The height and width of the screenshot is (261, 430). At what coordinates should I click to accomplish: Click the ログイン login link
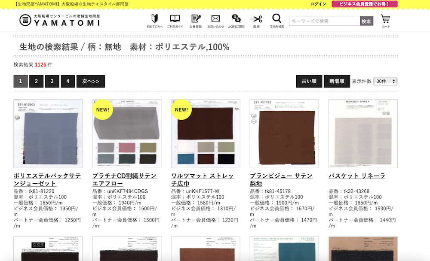318,4
